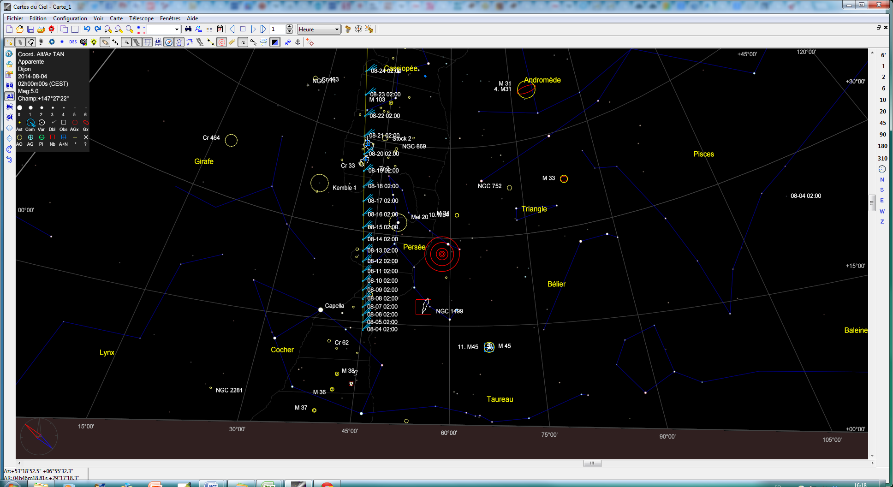The width and height of the screenshot is (893, 487).
Task: Click the binoculars search icon
Action: [188, 29]
